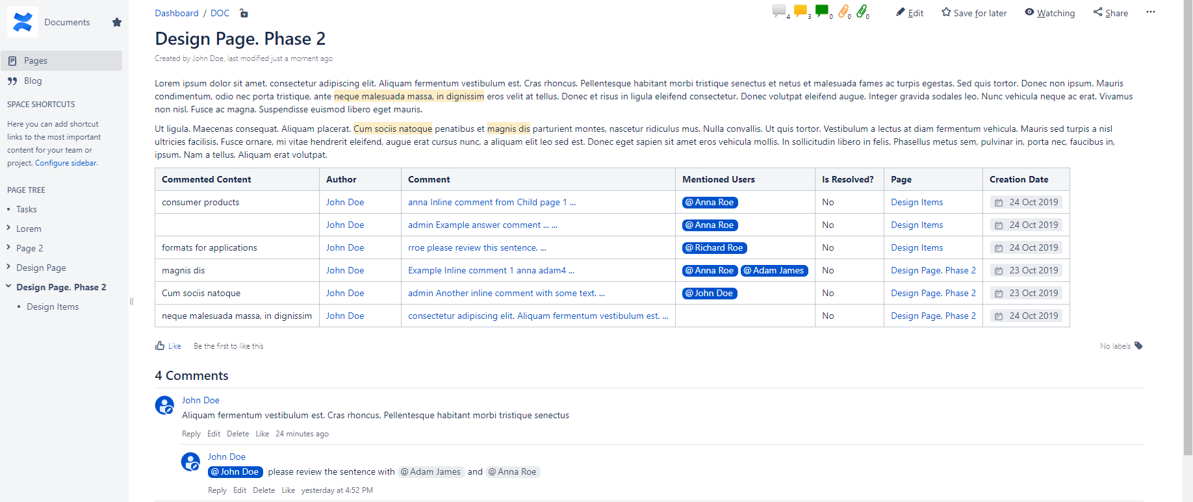The image size is (1193, 502).
Task: Click the Richard Roe mention tag
Action: click(714, 247)
